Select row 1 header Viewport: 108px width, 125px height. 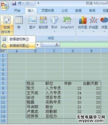[3, 56]
